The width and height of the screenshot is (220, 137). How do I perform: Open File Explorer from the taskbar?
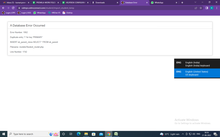coord(86,134)
